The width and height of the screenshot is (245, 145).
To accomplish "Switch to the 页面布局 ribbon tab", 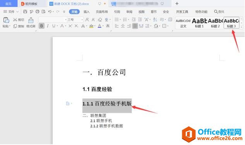I will coord(102,12).
